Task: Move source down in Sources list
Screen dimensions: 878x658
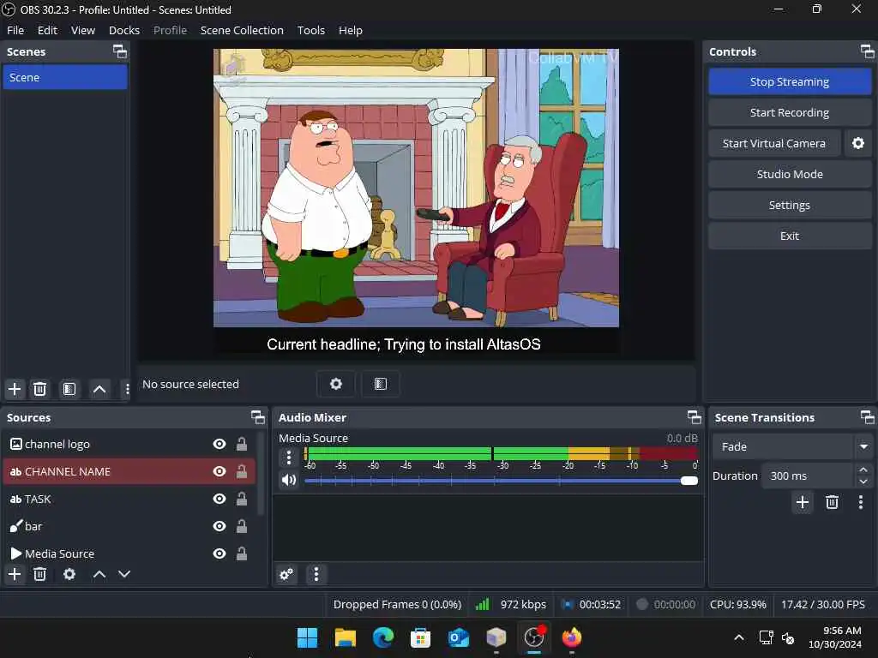Action: 124,574
